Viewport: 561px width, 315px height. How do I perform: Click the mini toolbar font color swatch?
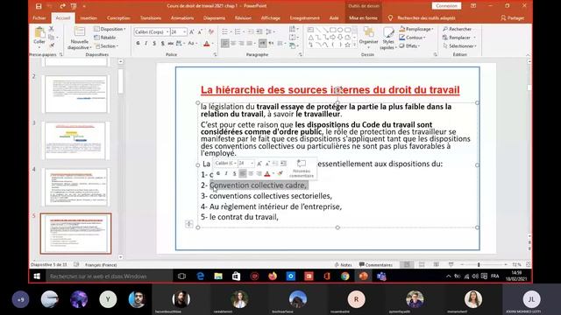(x=266, y=173)
